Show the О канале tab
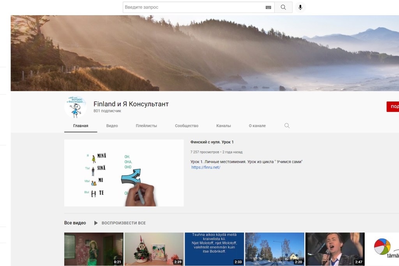Screen dimensions: 399x266 pos(257,126)
